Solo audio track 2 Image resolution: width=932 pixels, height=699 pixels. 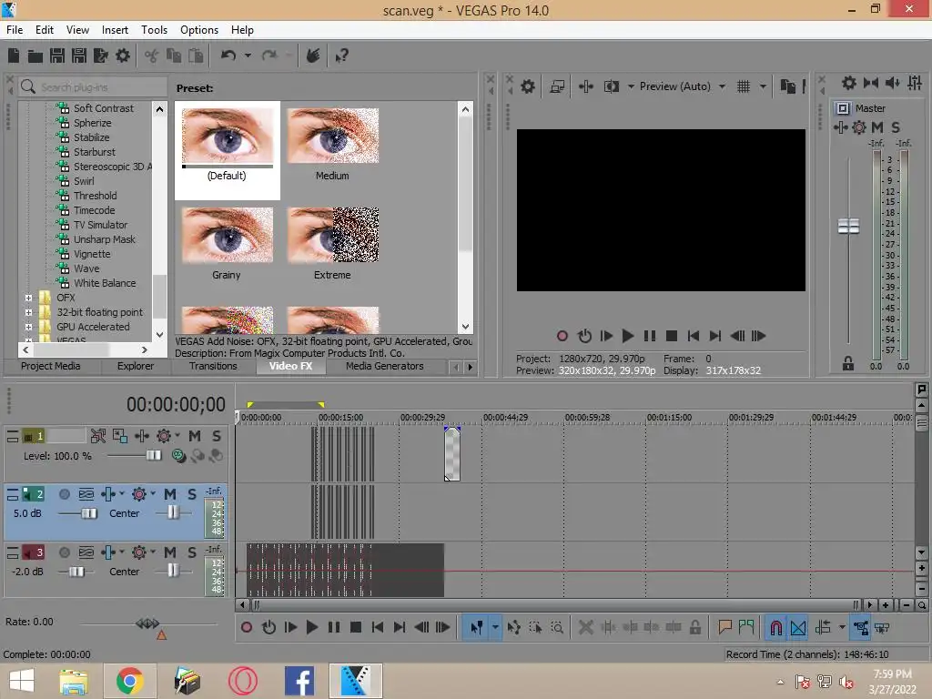click(191, 494)
